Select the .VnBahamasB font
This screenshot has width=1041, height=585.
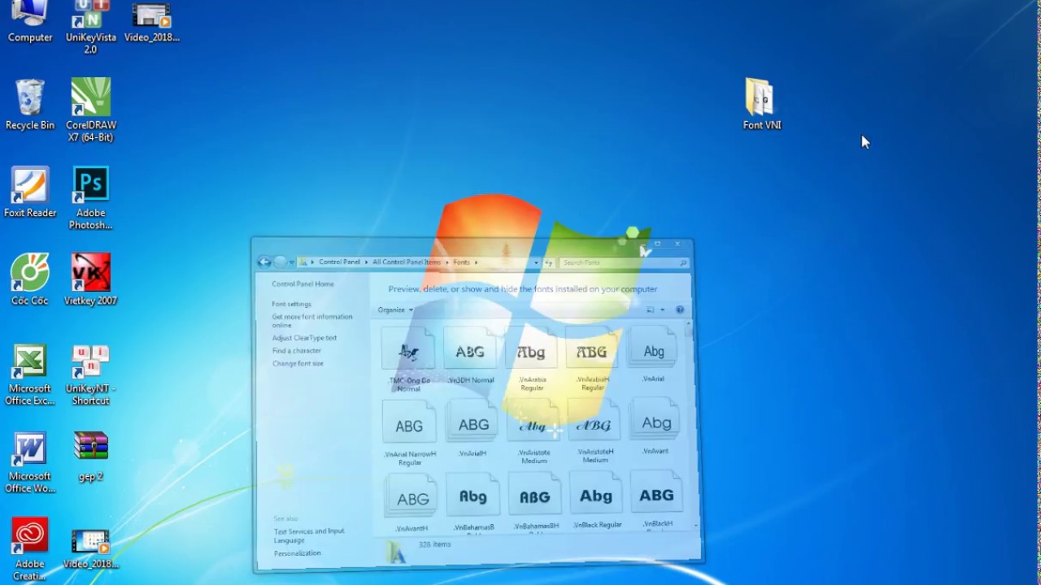(x=474, y=504)
